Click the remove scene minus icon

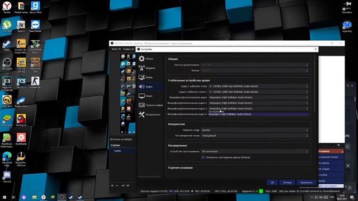[x=117, y=185]
